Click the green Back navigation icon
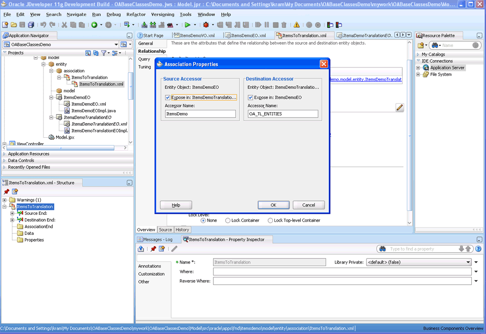Viewport: 486px width, 334px height. [x=94, y=25]
